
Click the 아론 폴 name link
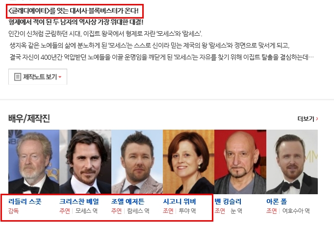(x=277, y=201)
